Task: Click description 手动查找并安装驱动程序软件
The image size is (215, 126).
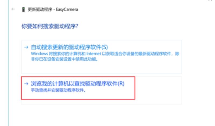Action: coord(58,90)
